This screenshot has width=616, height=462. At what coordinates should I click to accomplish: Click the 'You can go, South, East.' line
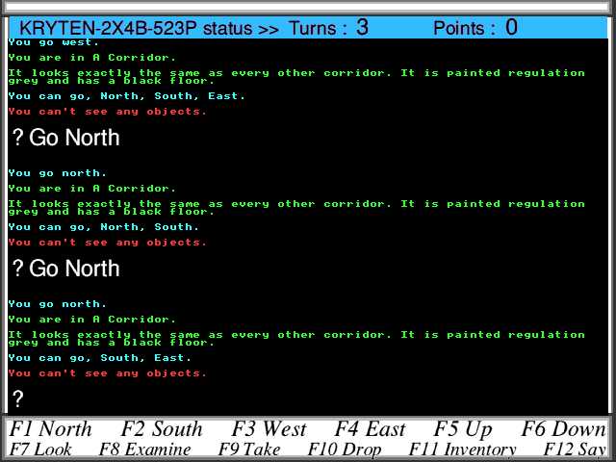(x=100, y=358)
